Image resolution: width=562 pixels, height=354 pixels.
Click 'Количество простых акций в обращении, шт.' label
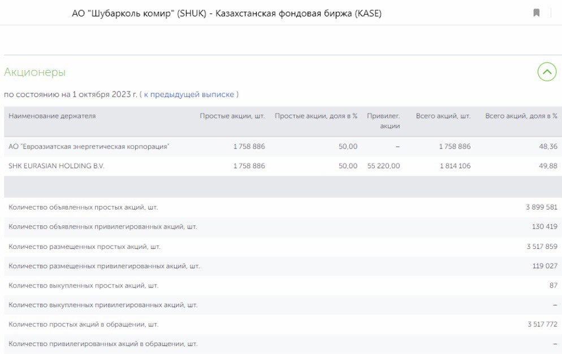click(x=84, y=324)
